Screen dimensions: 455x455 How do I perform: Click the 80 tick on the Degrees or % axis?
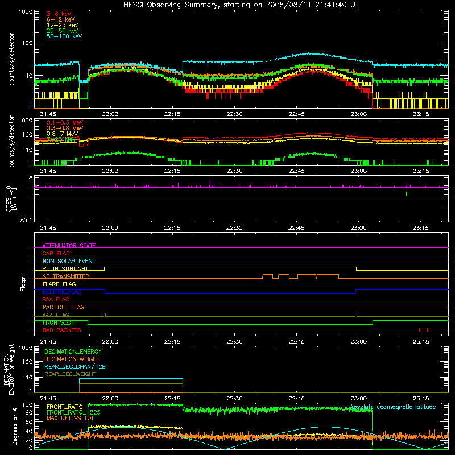point(29,412)
